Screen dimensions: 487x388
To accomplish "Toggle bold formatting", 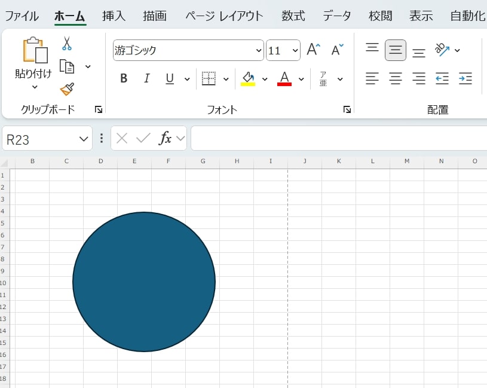I will pos(124,78).
